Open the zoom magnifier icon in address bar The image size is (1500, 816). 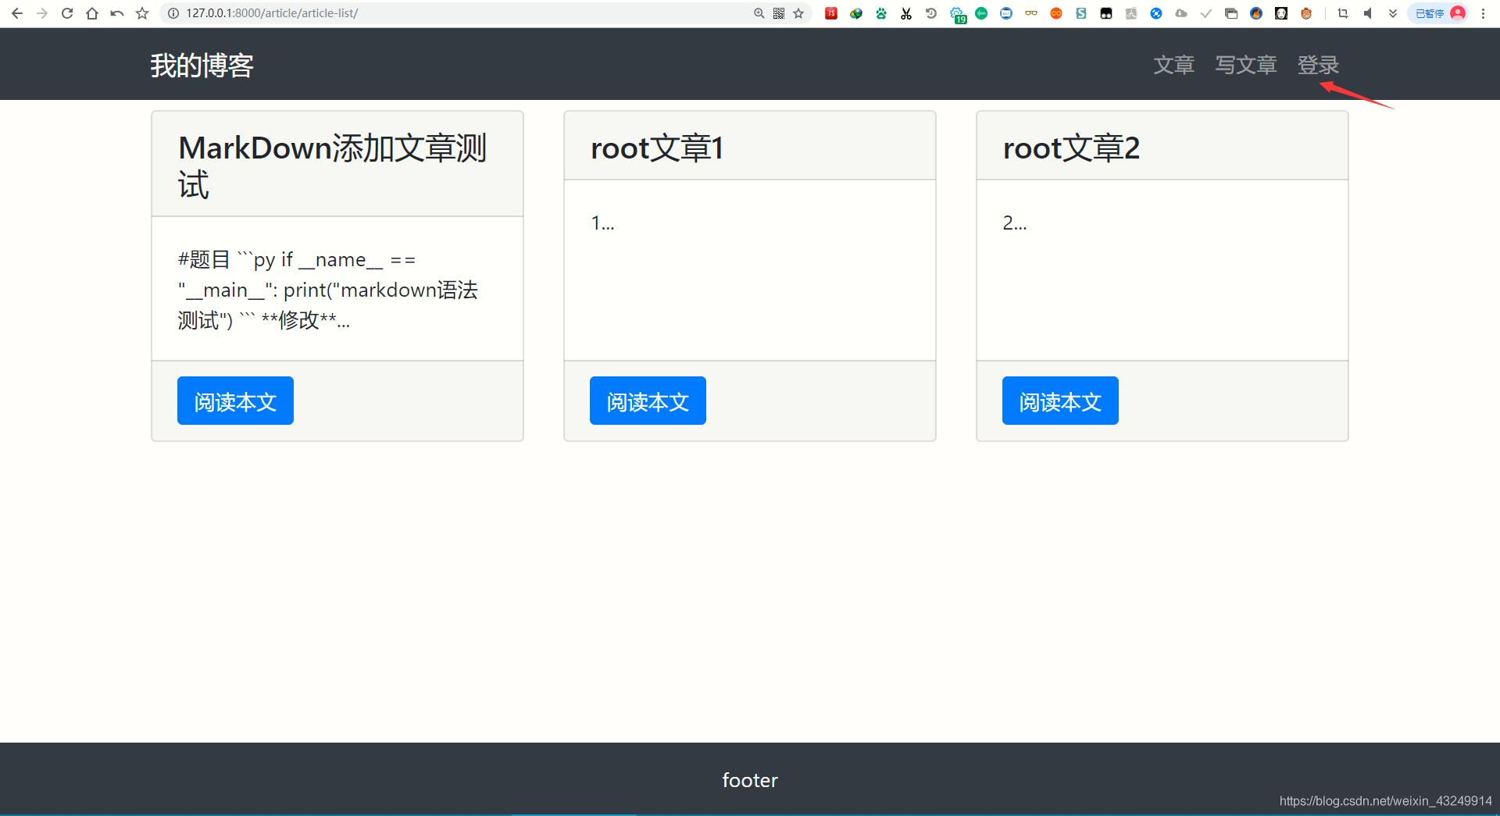759,13
